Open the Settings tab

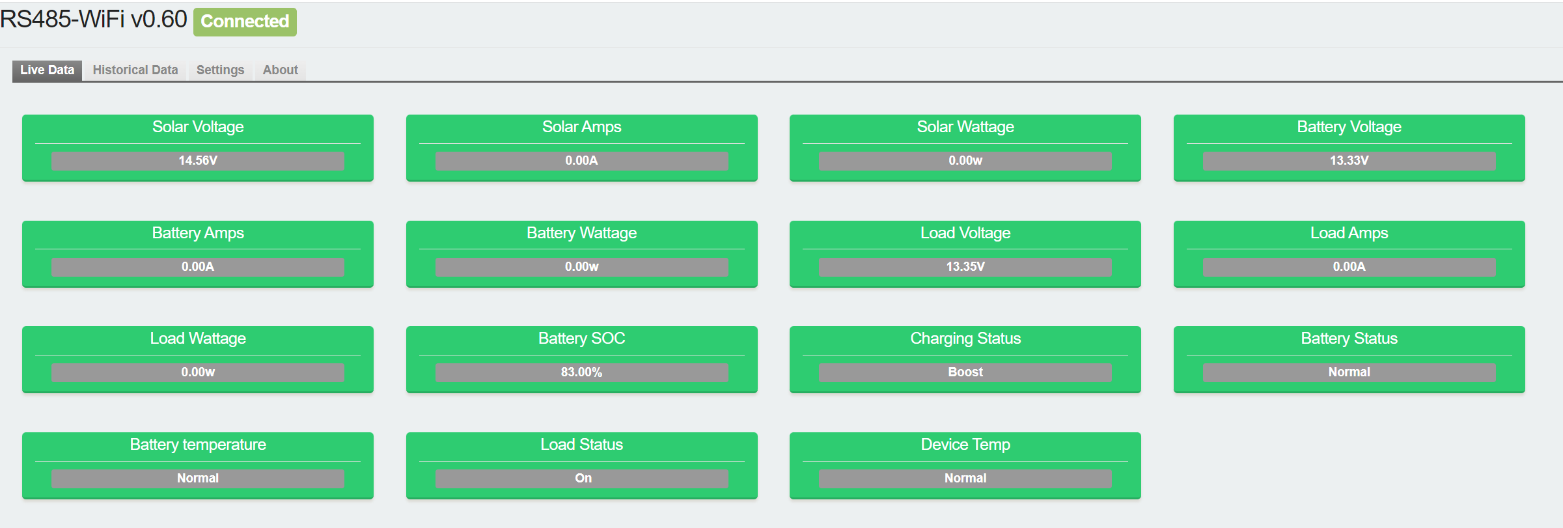tap(220, 70)
